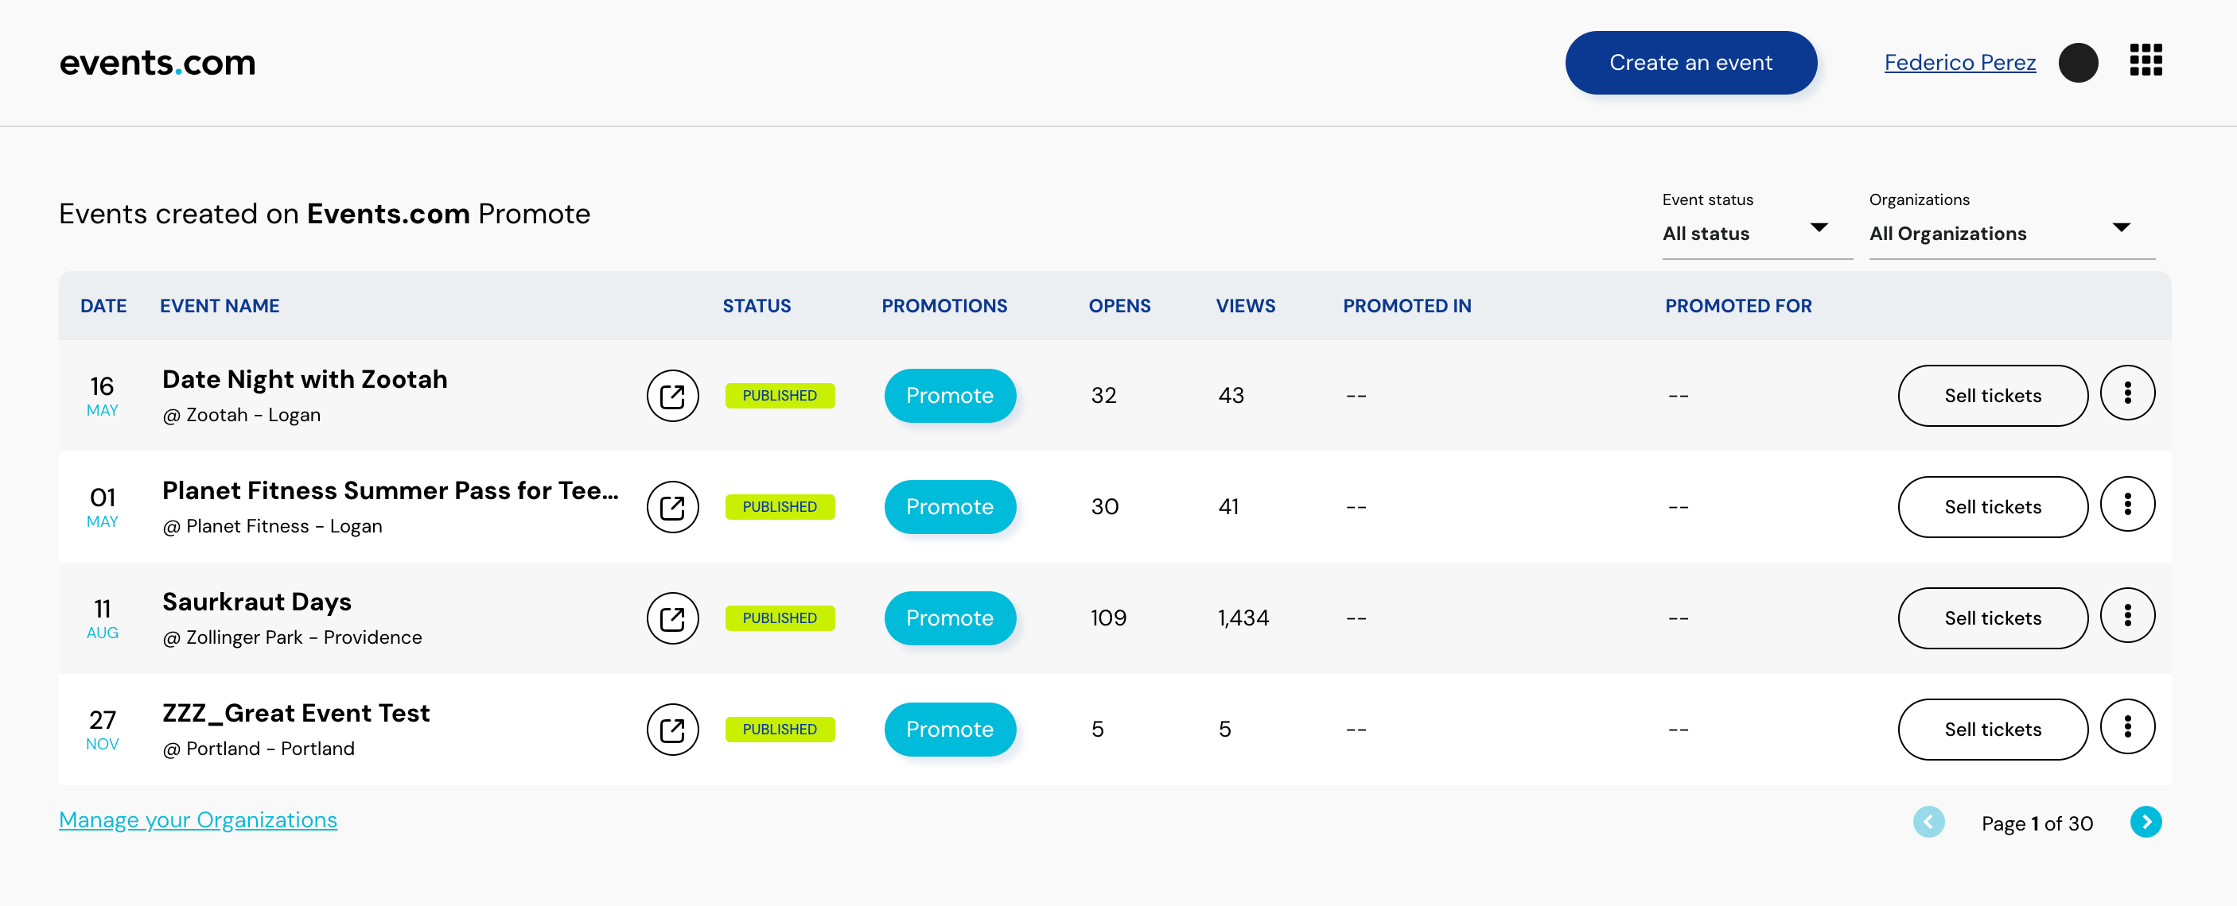Sell tickets for ZZZ_Great Event Test
Screen dimensions: 2237x906
pyautogui.click(x=1992, y=729)
